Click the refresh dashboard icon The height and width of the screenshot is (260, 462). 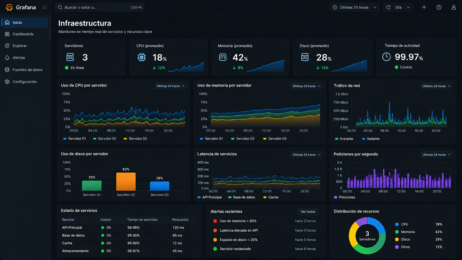click(388, 7)
